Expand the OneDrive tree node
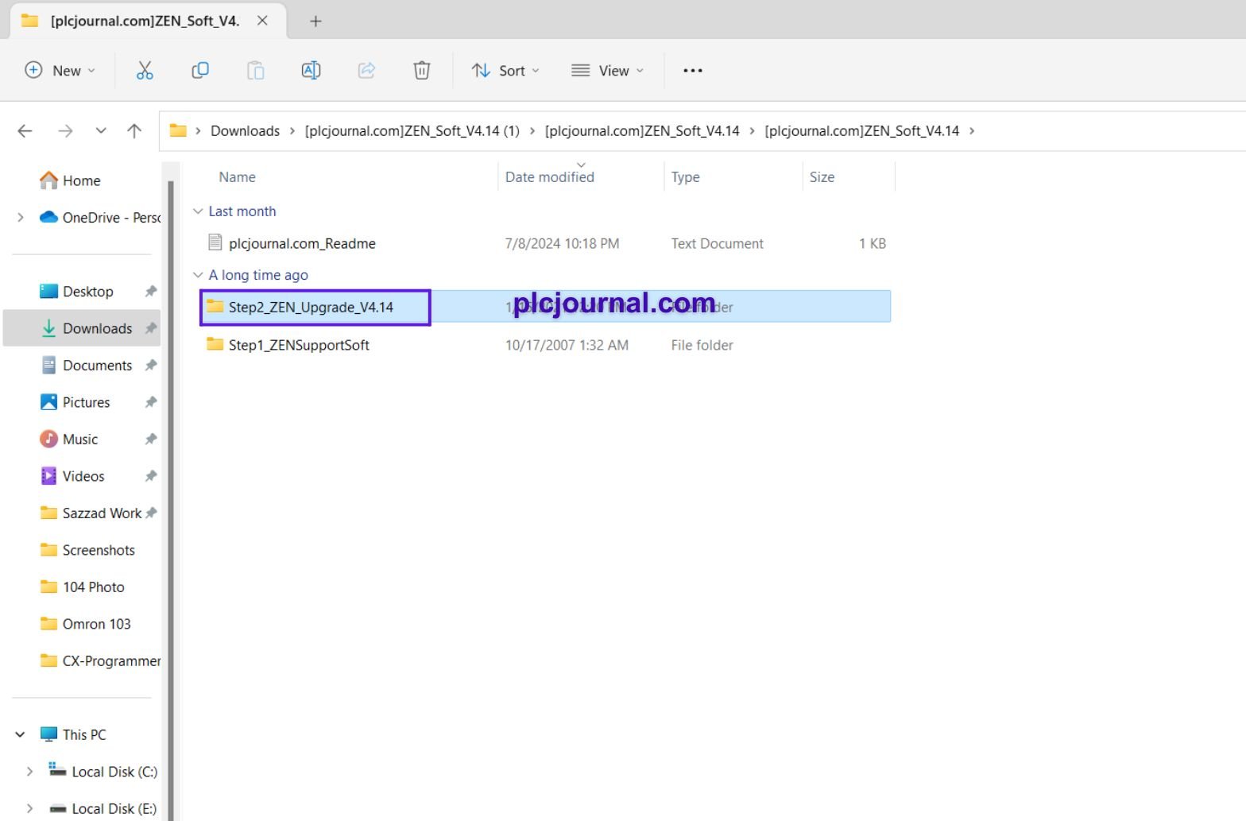1246x821 pixels. (21, 218)
